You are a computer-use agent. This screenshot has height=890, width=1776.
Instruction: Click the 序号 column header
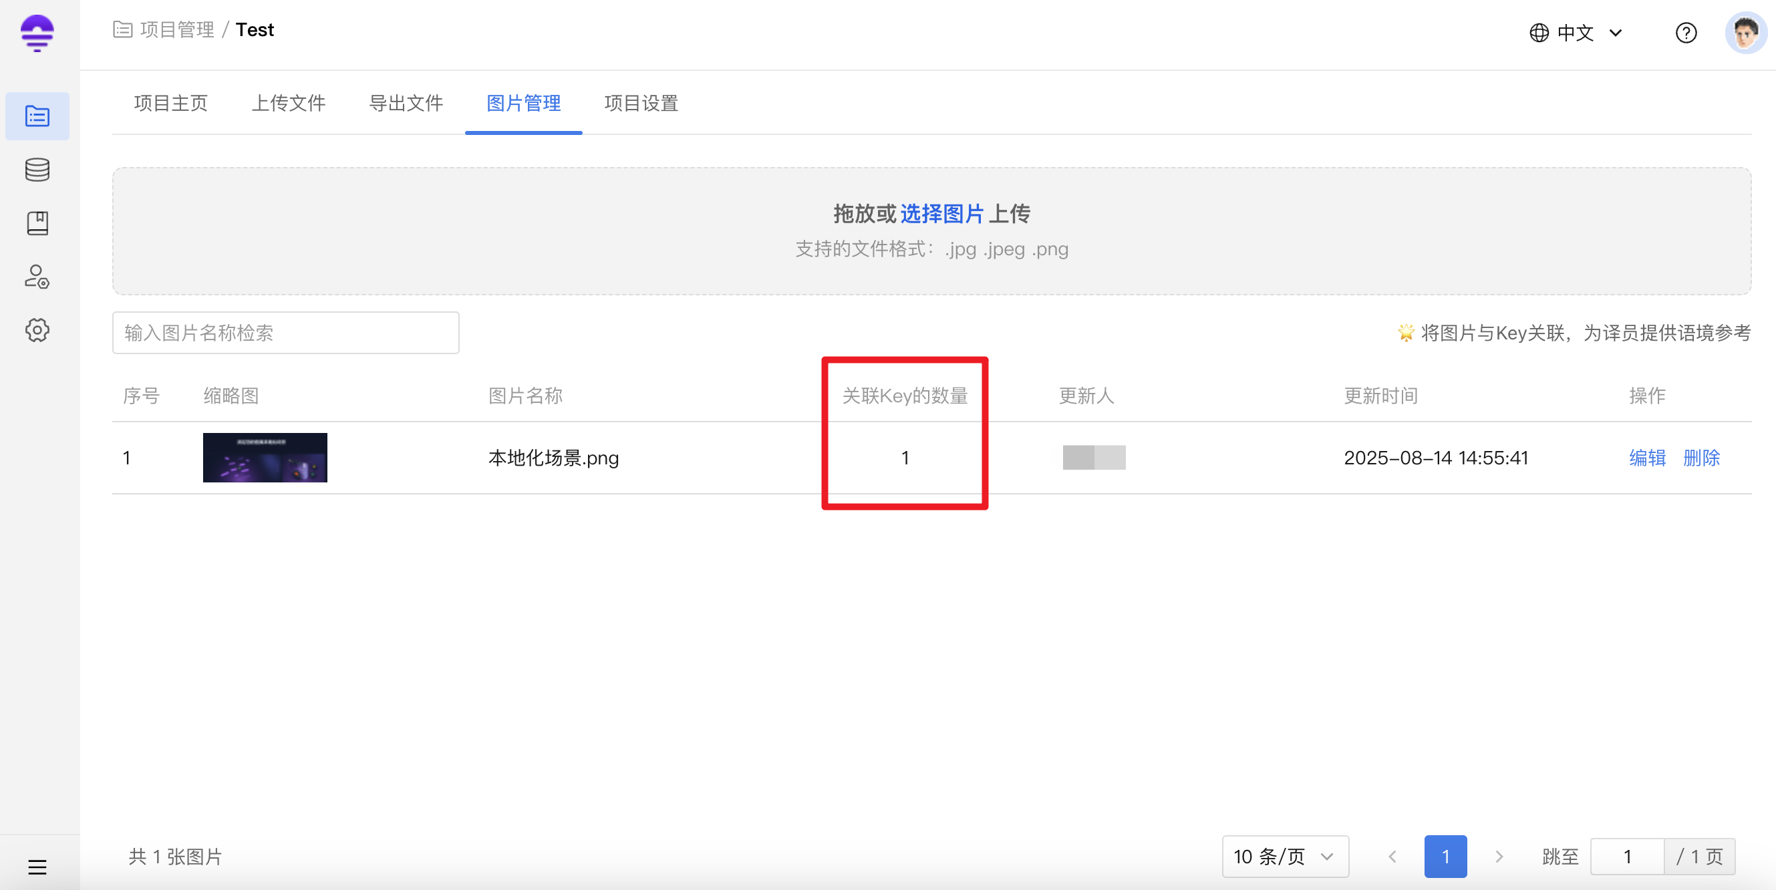[140, 396]
